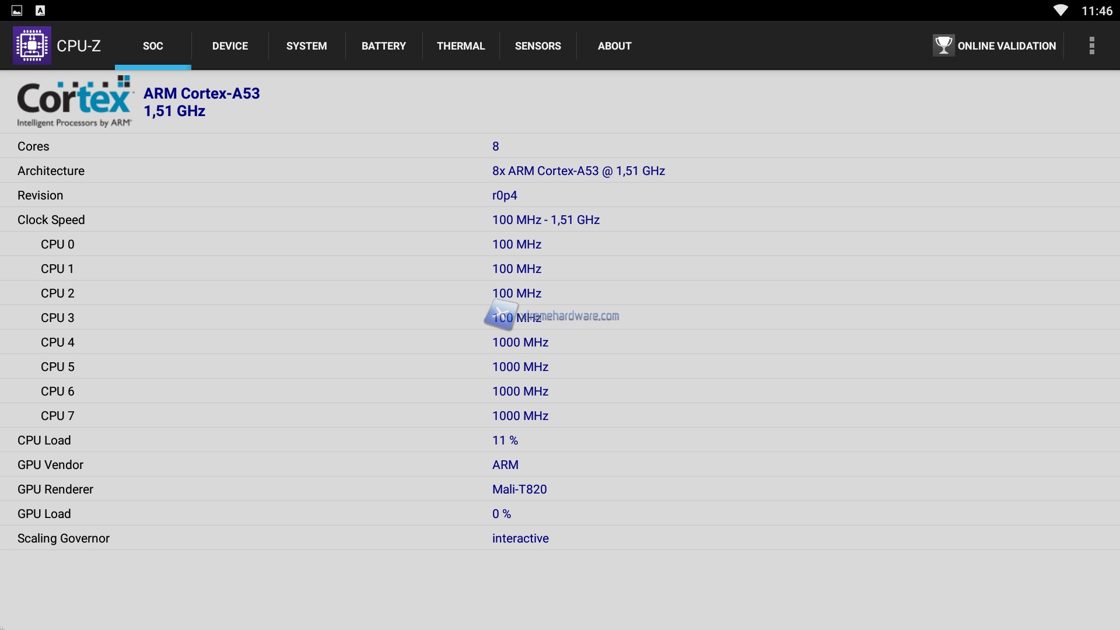Click the Online Validation trophy icon
1120x630 pixels.
(943, 45)
